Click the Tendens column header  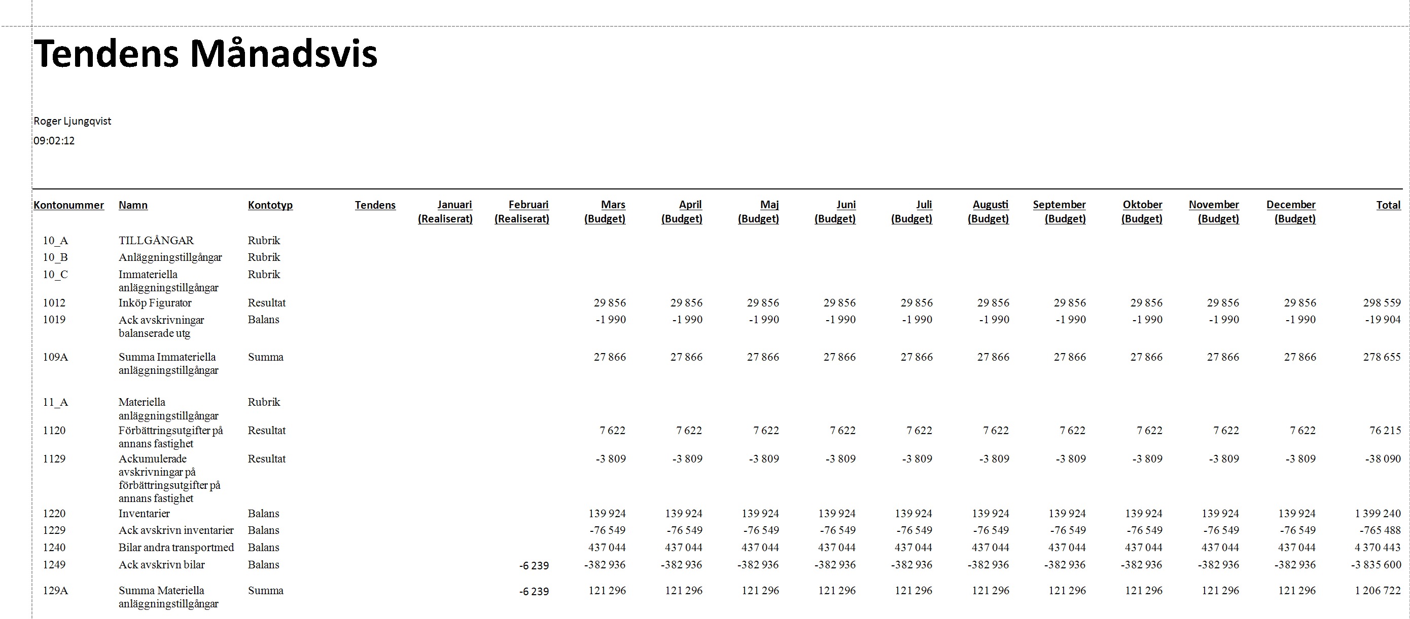click(x=375, y=205)
